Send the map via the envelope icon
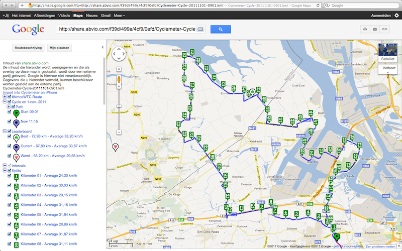This screenshot has width=402, height=251. click(375, 29)
